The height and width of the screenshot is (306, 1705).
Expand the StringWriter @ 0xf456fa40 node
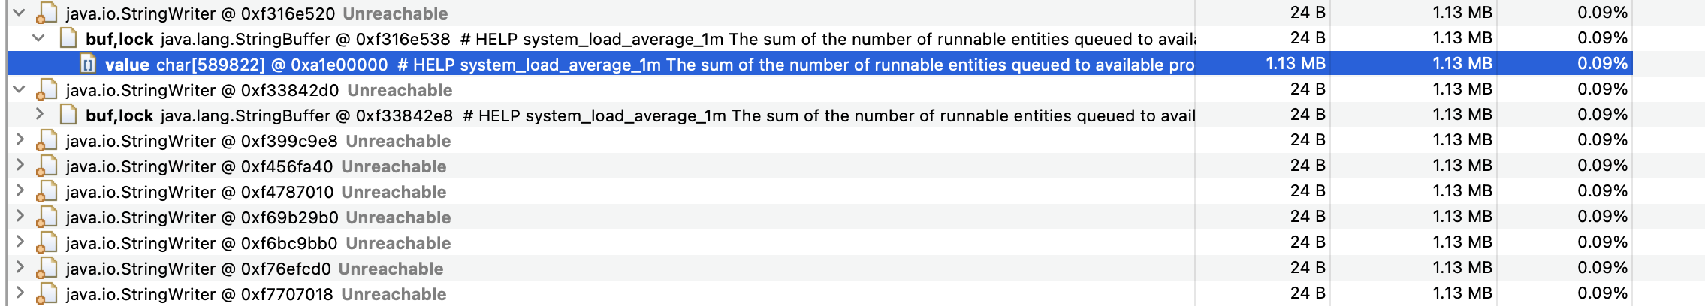coord(20,166)
